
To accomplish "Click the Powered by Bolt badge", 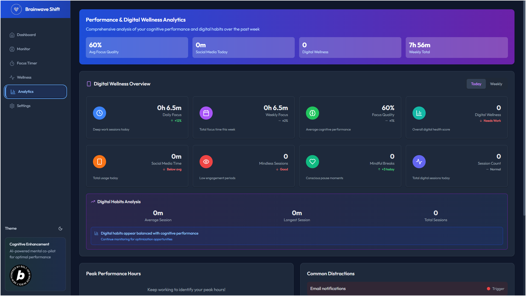I will (x=21, y=276).
